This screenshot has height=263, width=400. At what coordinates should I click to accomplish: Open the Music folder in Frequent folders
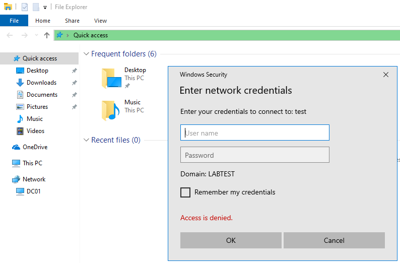point(111,110)
